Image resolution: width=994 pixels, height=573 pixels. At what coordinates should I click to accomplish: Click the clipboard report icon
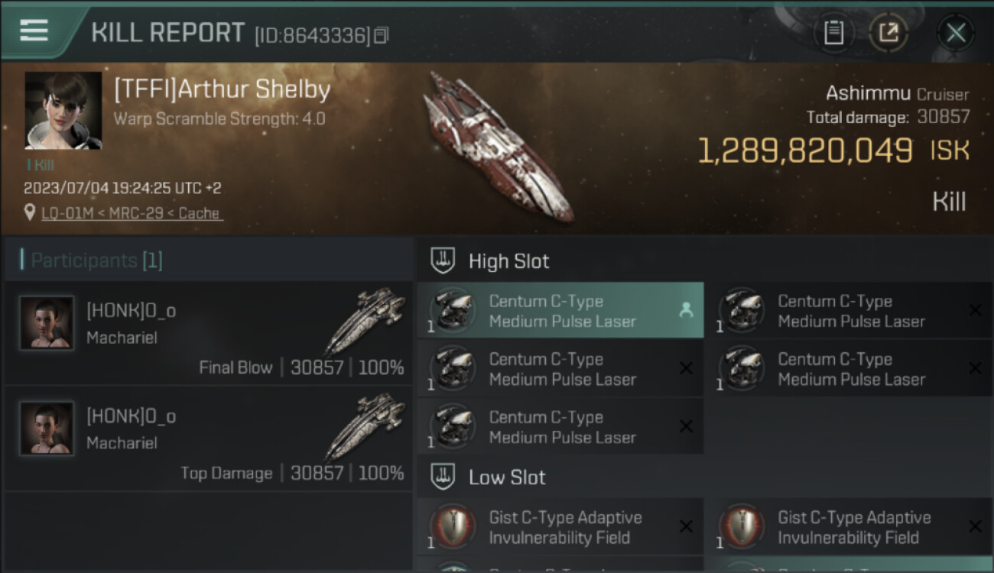click(x=833, y=33)
